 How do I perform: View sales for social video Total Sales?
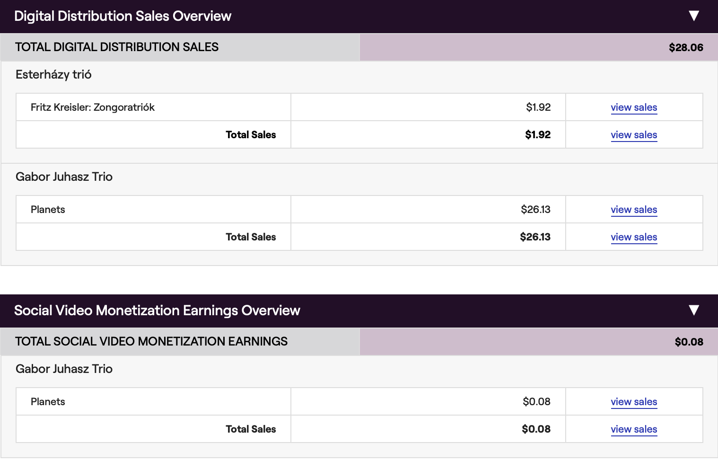click(x=634, y=429)
